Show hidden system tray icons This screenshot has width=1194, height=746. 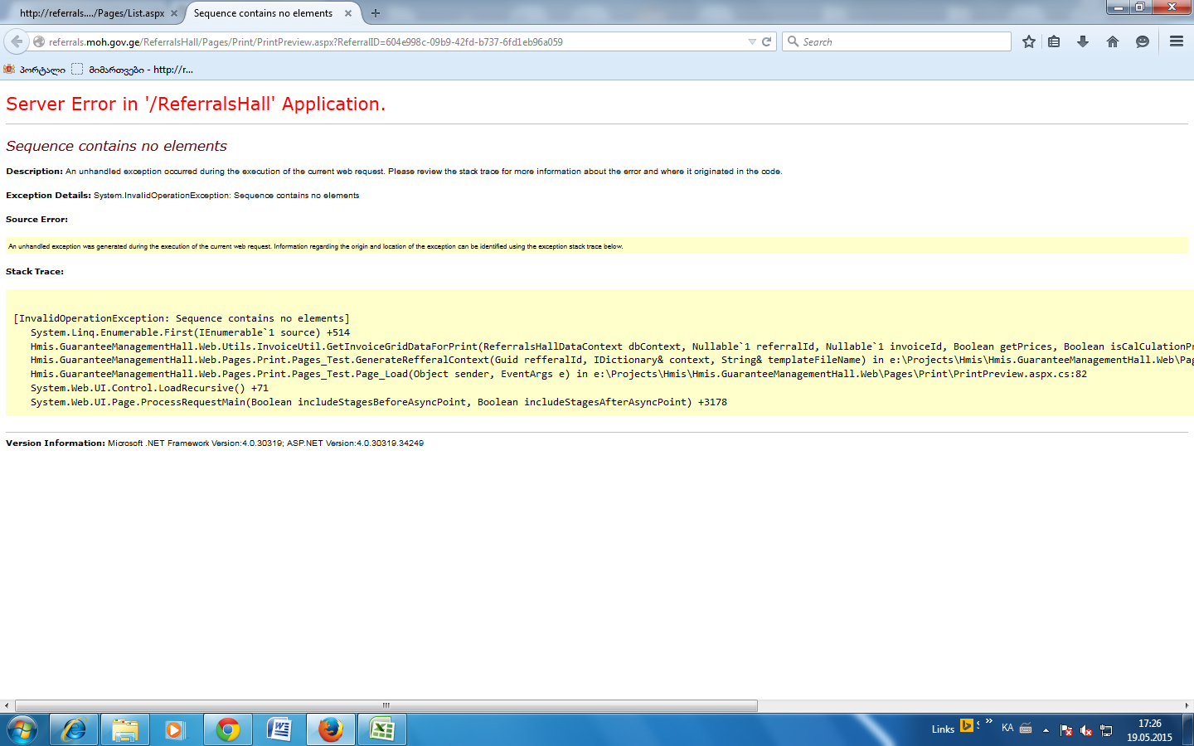1046,729
